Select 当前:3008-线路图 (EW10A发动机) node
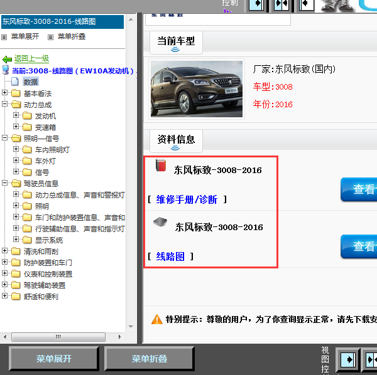 [73, 71]
